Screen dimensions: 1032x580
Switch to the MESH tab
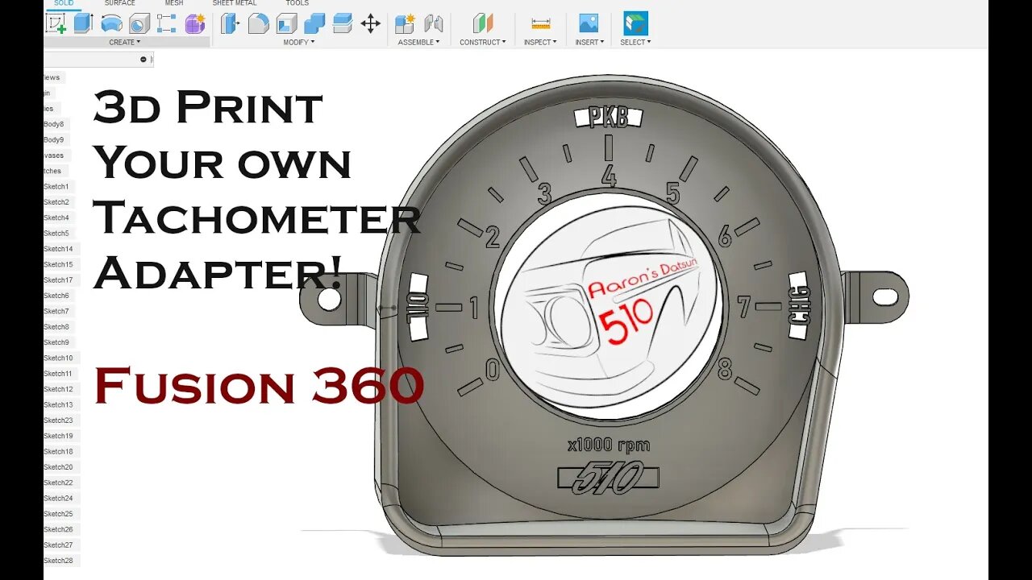(x=173, y=3)
